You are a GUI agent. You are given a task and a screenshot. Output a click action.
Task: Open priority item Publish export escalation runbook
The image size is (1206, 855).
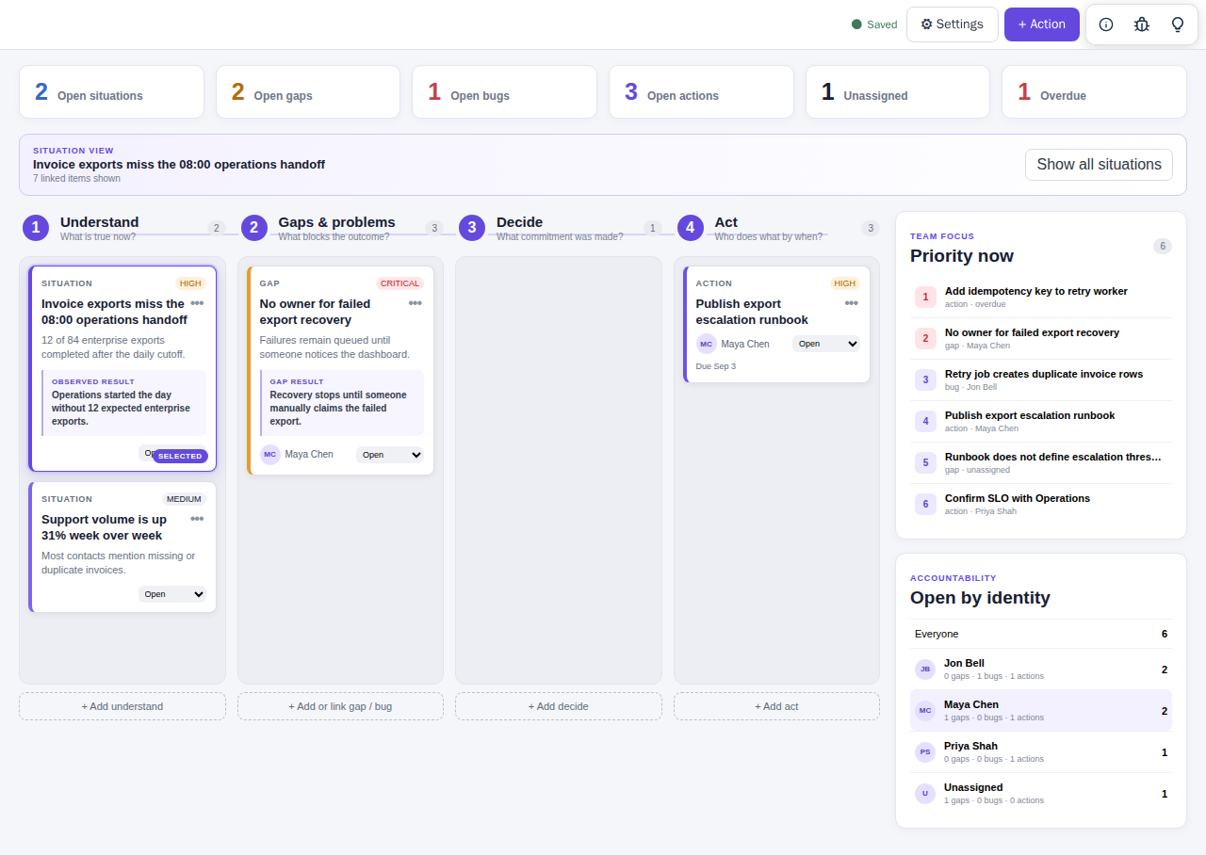coord(1041,422)
